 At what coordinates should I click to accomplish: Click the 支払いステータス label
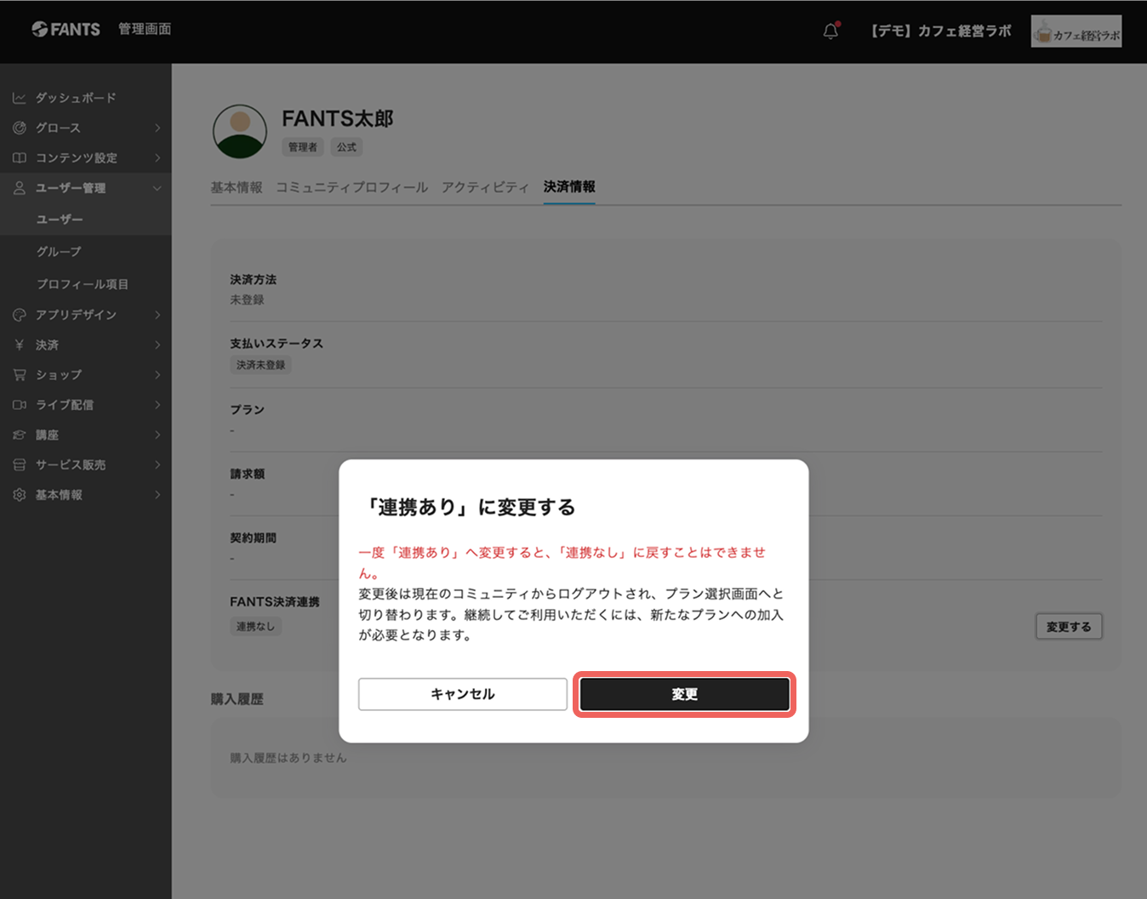point(277,344)
